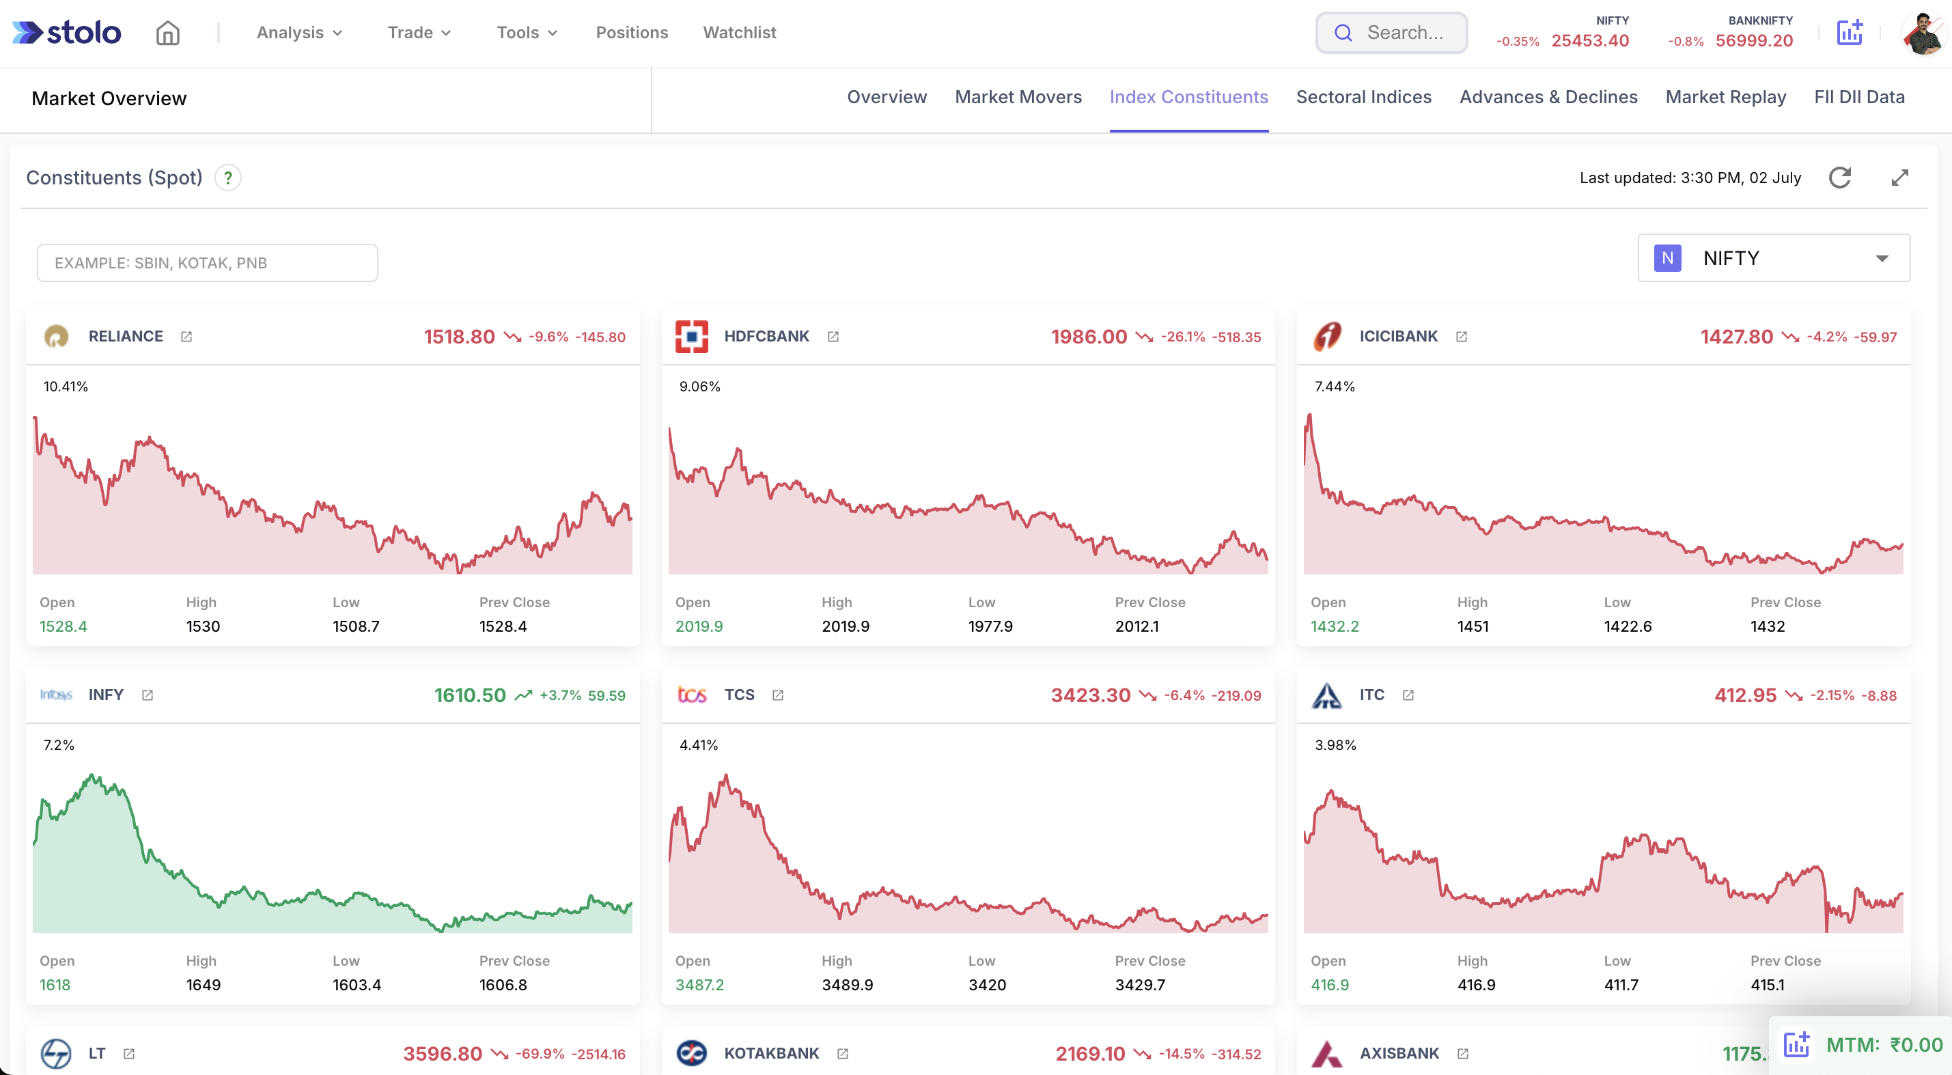This screenshot has height=1075, width=1952.
Task: Expand constituents panel to fullscreen
Action: 1899,178
